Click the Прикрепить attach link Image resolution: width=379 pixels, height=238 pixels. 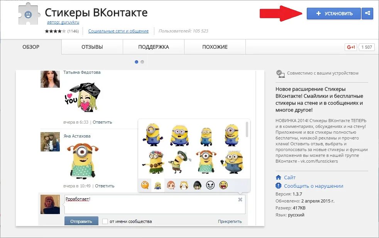[x=230, y=221]
